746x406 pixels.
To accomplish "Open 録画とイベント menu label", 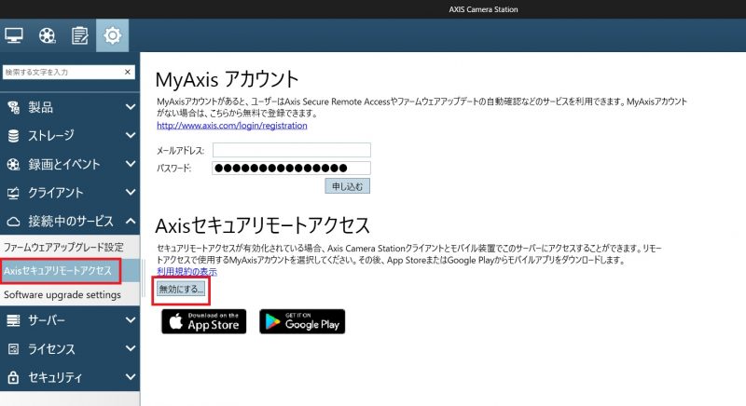I will point(64,164).
